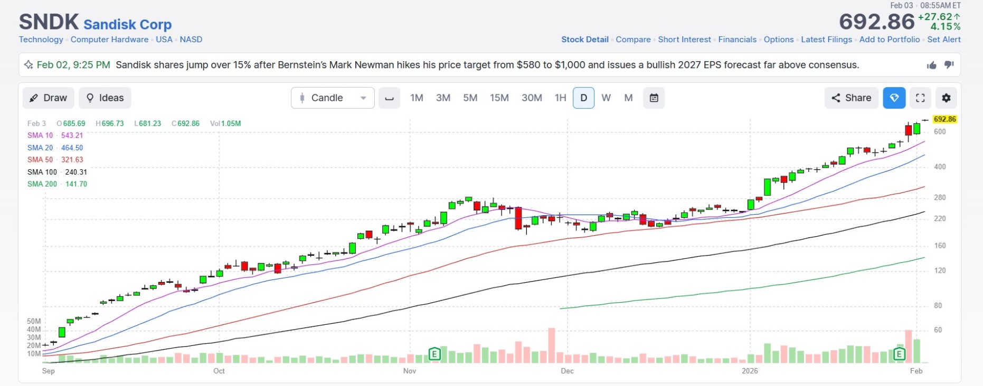
Task: Select the 1H timeframe
Action: [560, 98]
